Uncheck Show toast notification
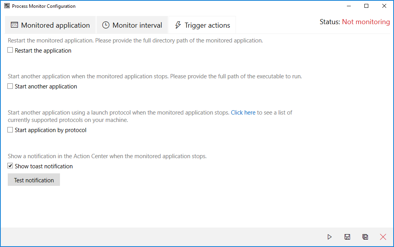This screenshot has width=394, height=247. pos(10,166)
